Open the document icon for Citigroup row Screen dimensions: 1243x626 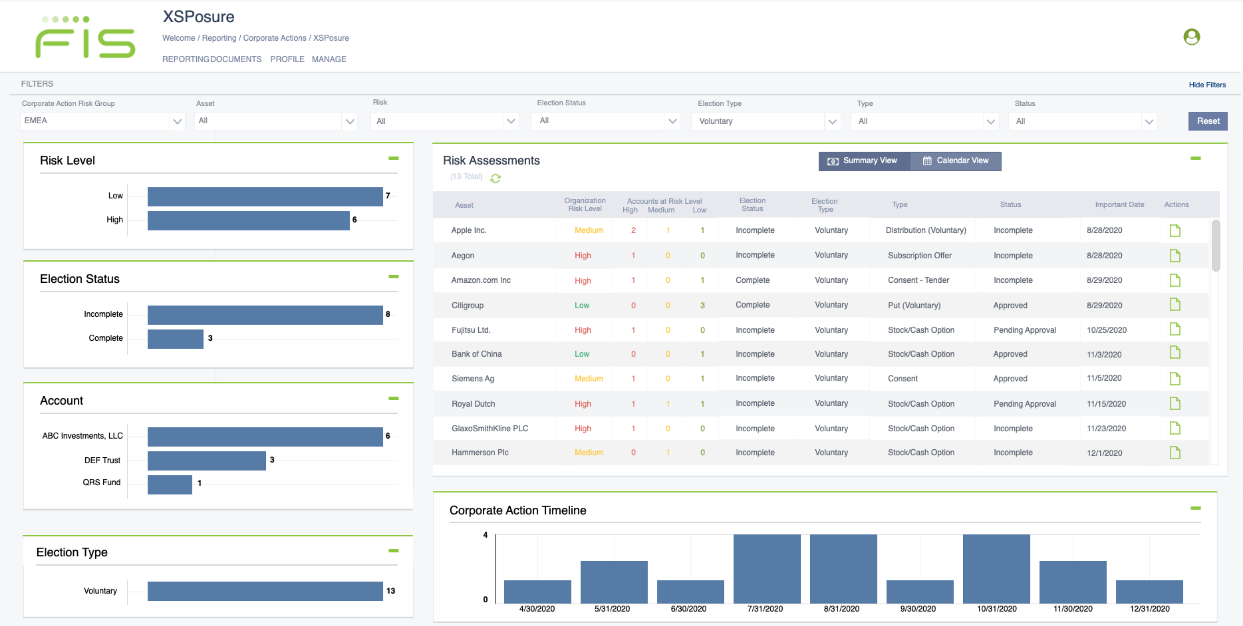(x=1174, y=305)
